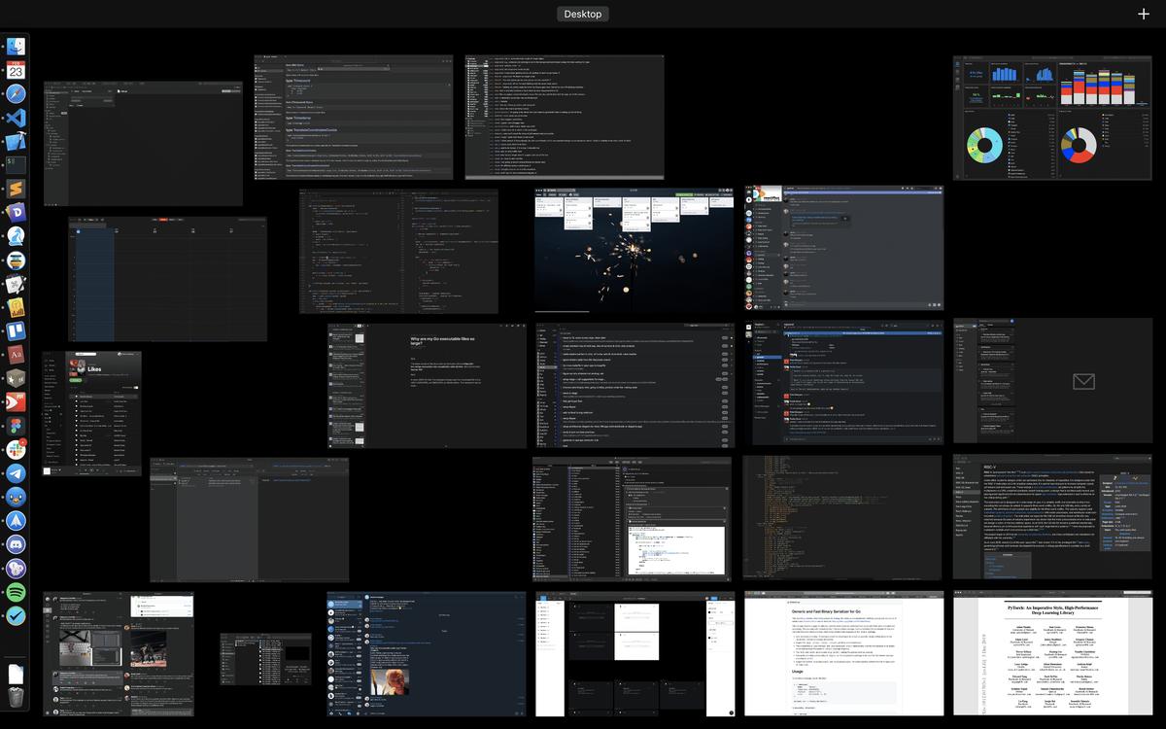Select the PyTorch paper PDF window
Screen dimensions: 1166x729
click(x=1052, y=654)
